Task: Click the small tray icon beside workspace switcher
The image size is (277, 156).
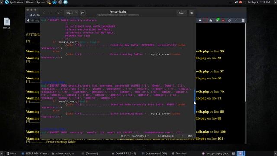Action: (233, 153)
